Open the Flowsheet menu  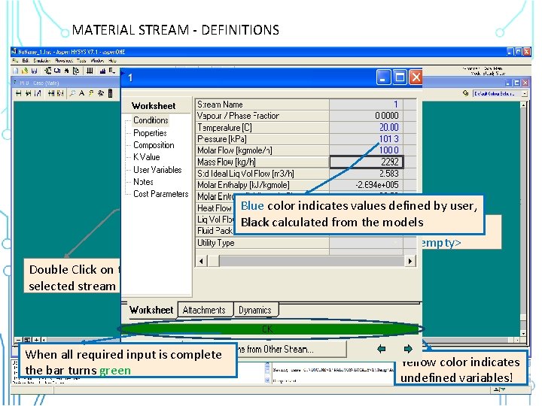[63, 61]
